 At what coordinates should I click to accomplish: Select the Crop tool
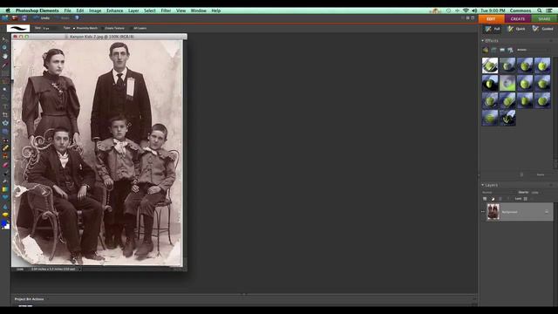tap(5, 114)
